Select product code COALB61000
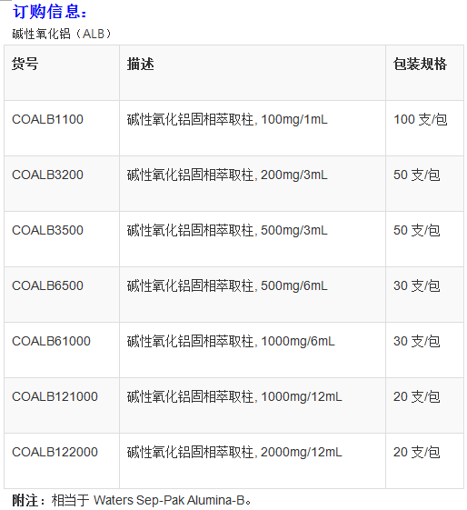Screen dimensions: 467x510 tap(52, 341)
